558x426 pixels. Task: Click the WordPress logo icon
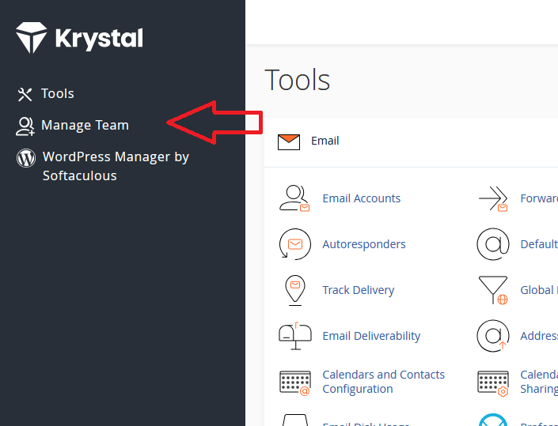(26, 158)
